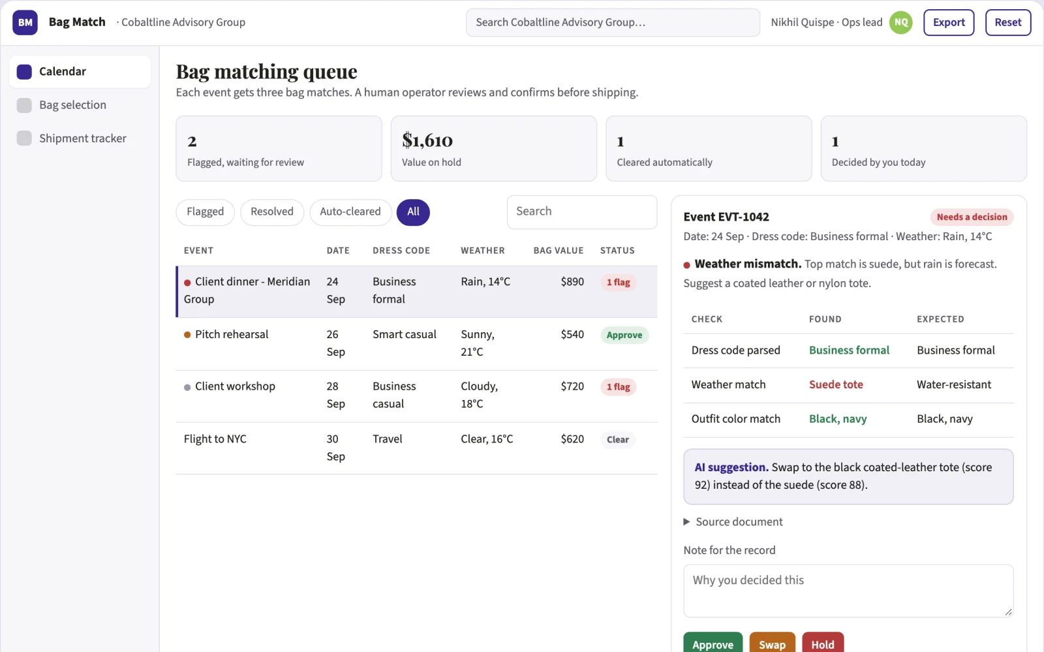The height and width of the screenshot is (652, 1044).
Task: Click the $1,610 Value on hold card
Action: click(493, 149)
